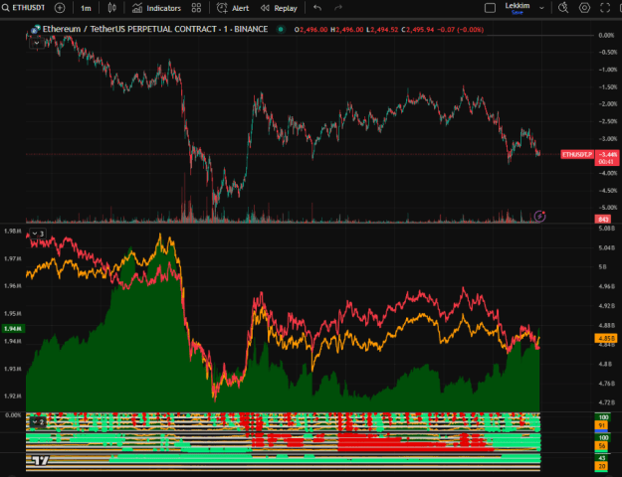
Task: Undo the last chart action
Action: tap(316, 8)
